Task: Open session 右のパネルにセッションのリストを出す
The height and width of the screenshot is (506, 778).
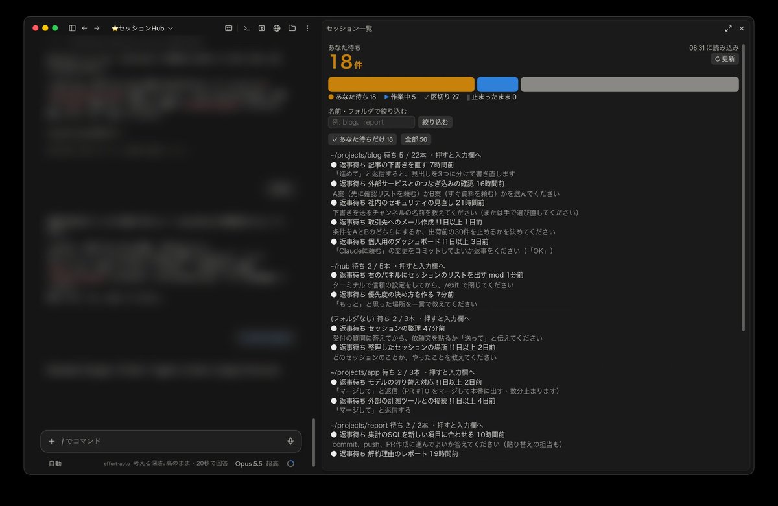Action: pyautogui.click(x=427, y=275)
